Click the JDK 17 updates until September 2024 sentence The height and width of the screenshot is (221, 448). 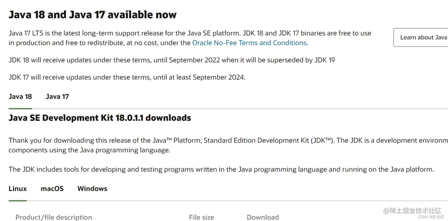coord(127,77)
